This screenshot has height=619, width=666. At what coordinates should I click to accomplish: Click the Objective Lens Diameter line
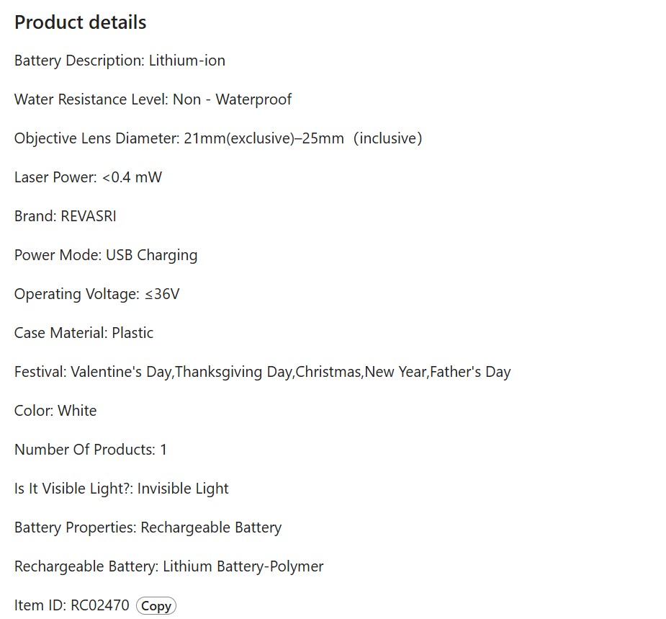(217, 138)
